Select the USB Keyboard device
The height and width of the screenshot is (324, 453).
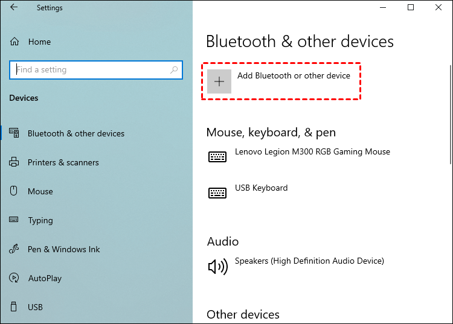(x=261, y=188)
